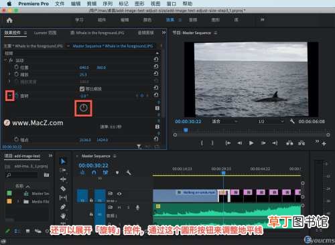This screenshot has height=245, width=335.
Task: Expand the Scale property arrow
Action: [x=9, y=74]
